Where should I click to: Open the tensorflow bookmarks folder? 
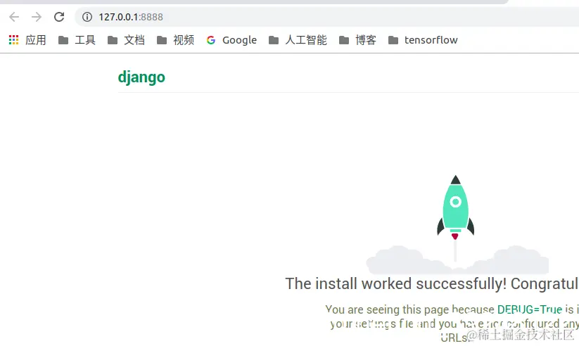[424, 40]
